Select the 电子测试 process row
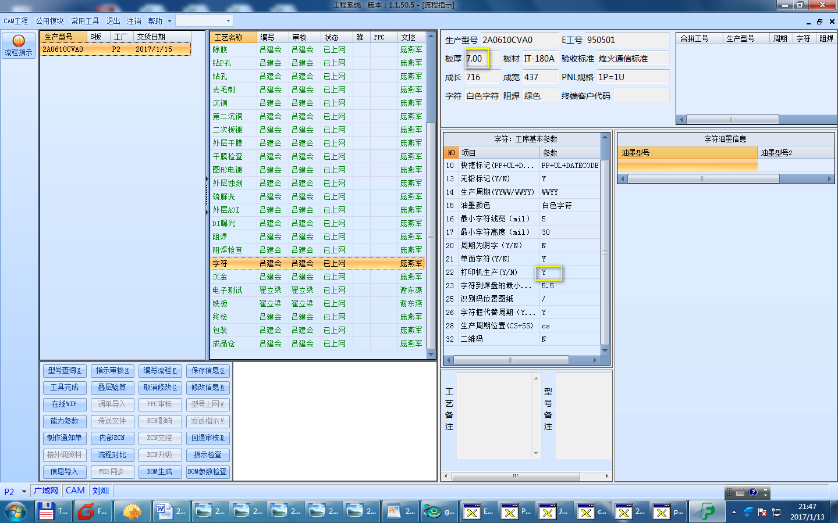The height and width of the screenshot is (523, 838). (x=318, y=290)
